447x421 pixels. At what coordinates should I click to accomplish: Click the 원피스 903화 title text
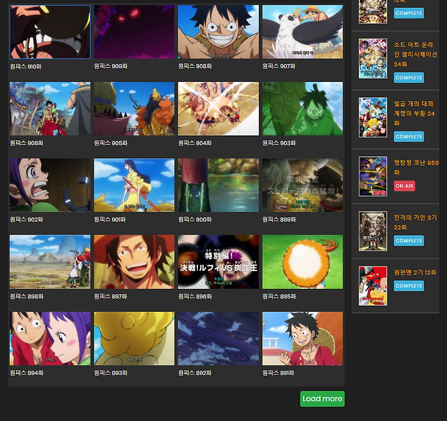coord(279,143)
